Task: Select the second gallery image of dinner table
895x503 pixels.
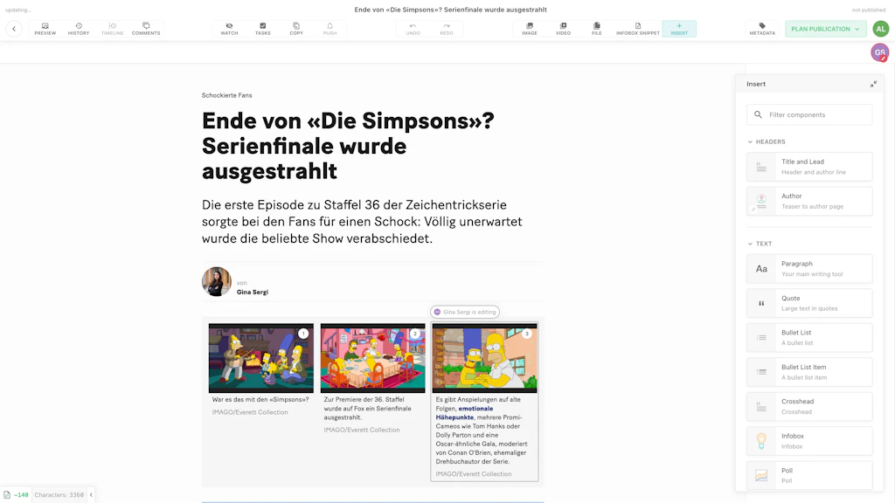Action: pyautogui.click(x=372, y=358)
